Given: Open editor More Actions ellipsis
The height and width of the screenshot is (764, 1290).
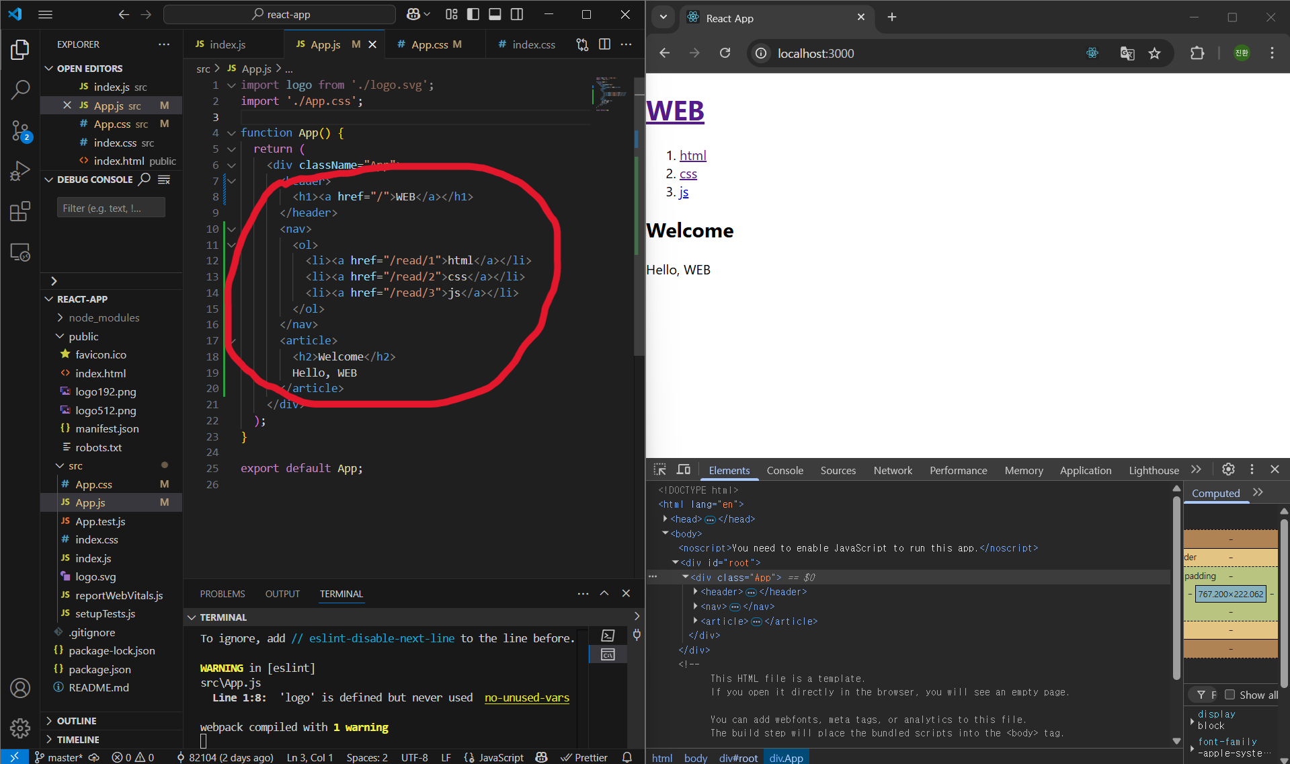Looking at the screenshot, I should click(x=626, y=44).
